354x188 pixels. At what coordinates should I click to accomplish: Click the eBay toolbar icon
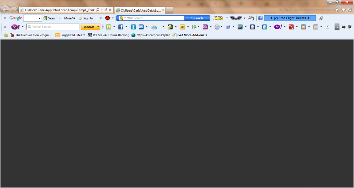182,27
